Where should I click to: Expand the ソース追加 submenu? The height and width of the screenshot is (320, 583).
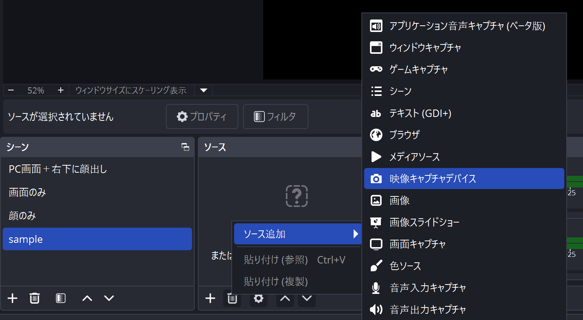coord(298,234)
